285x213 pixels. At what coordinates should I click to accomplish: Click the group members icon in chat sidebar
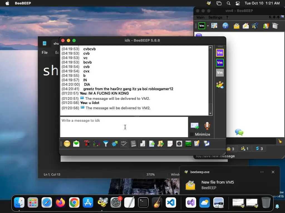point(220,85)
